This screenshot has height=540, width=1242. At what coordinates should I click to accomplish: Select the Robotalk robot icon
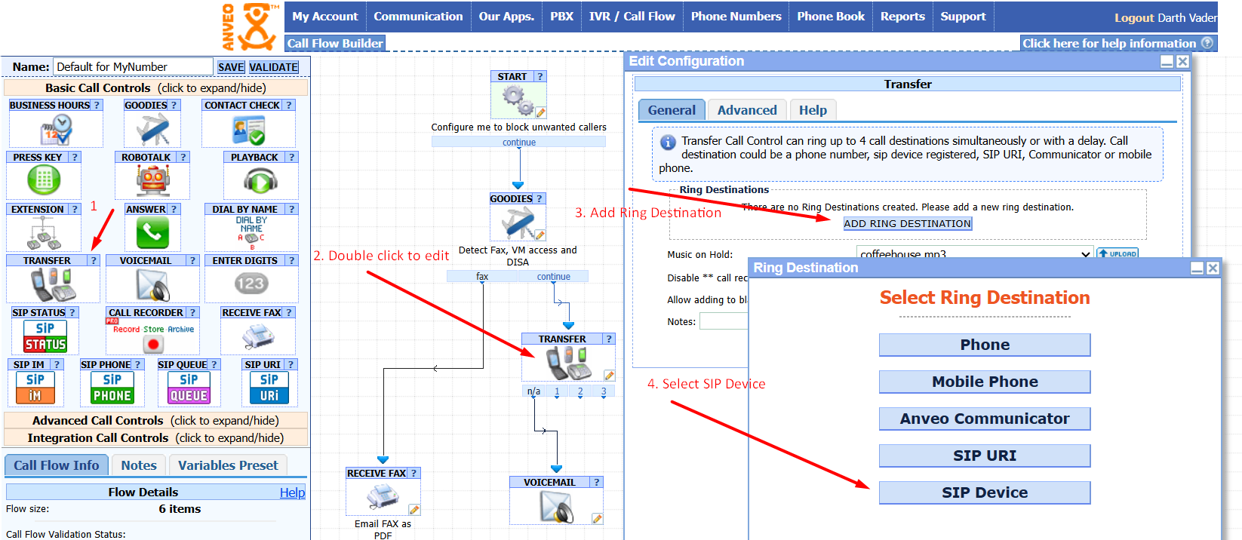[152, 180]
